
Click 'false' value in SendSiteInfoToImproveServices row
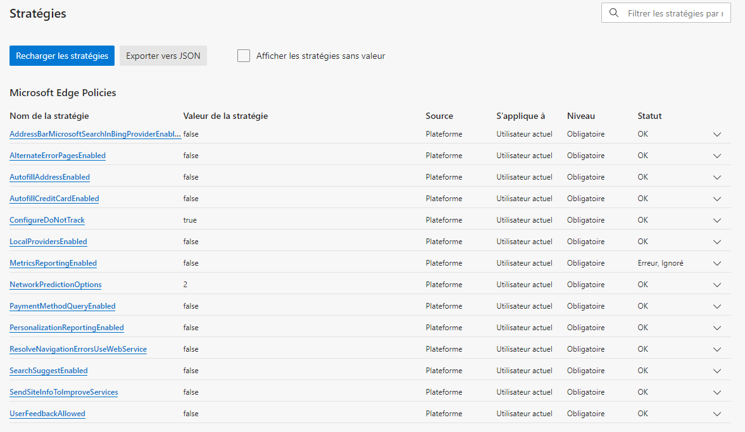click(x=191, y=392)
